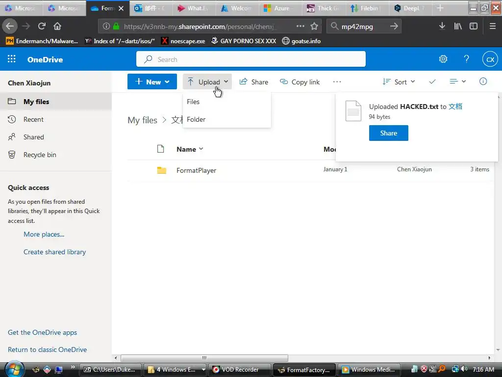Click the horizontal scrollbar thumb
Viewport: 502px width, 377px height.
tap(204, 358)
